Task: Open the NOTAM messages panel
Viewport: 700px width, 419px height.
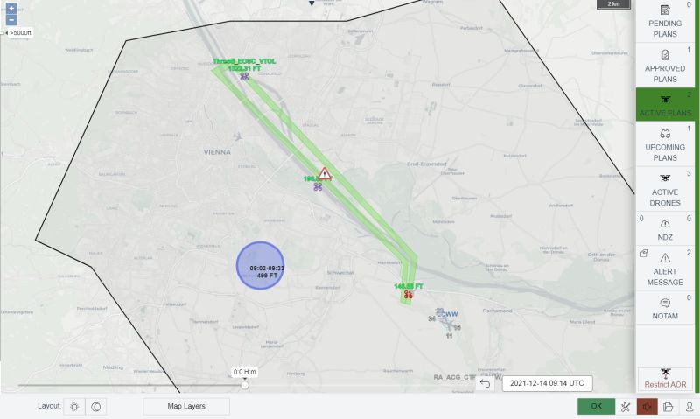Action: [665, 308]
